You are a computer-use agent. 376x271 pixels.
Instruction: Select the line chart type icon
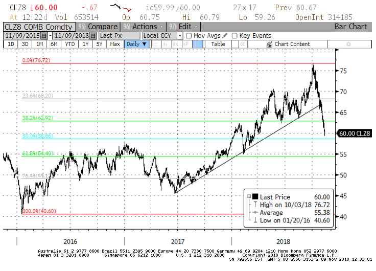155,44
